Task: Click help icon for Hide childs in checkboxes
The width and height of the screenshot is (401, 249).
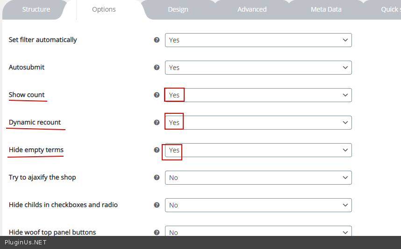Action: 157,205
